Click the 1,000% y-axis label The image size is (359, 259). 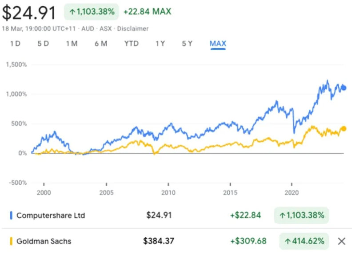click(x=16, y=94)
